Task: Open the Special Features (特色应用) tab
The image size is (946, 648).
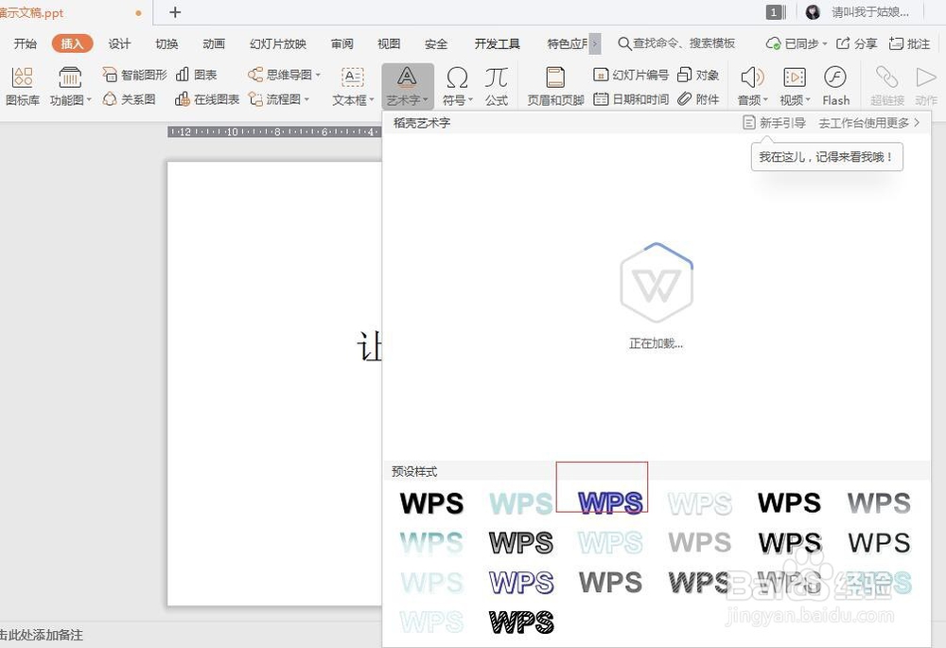Action: click(567, 44)
